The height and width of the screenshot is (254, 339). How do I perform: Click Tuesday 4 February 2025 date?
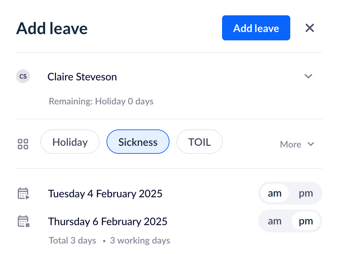(105, 193)
